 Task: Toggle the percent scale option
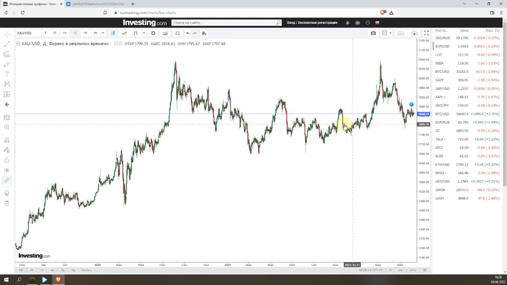tap(390, 270)
